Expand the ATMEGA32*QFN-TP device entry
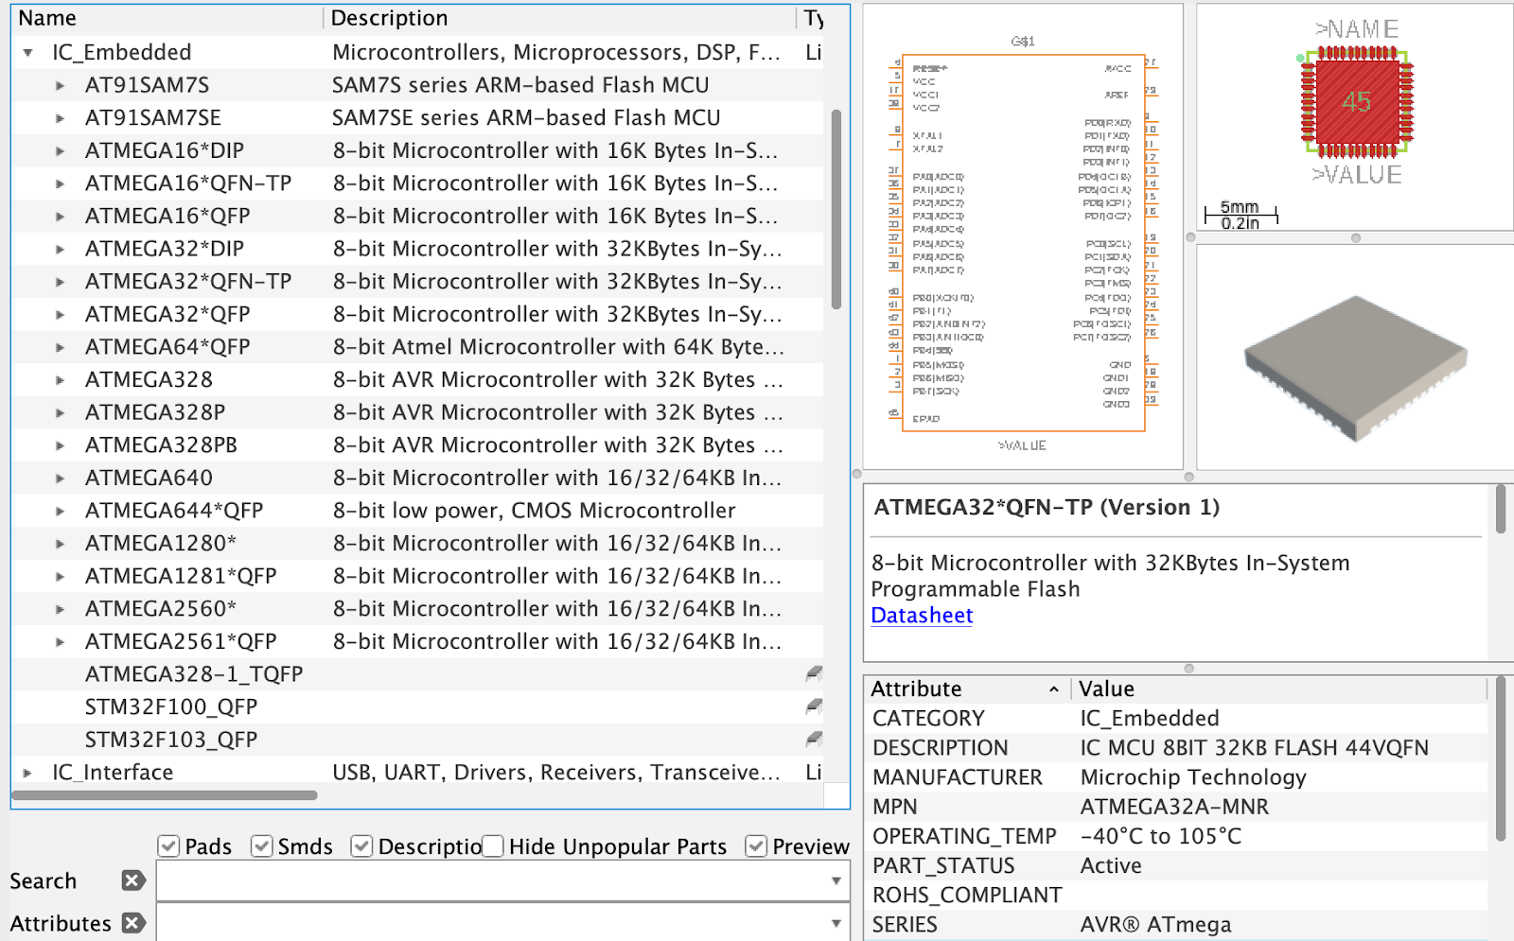The width and height of the screenshot is (1514, 941). pyautogui.click(x=61, y=282)
